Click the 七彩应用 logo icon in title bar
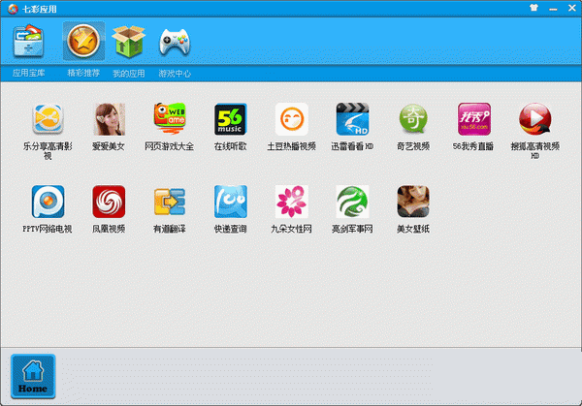 click(x=13, y=9)
